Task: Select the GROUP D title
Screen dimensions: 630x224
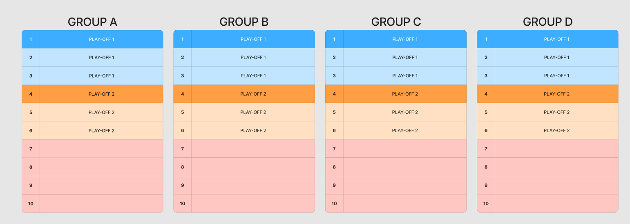Action: (547, 22)
